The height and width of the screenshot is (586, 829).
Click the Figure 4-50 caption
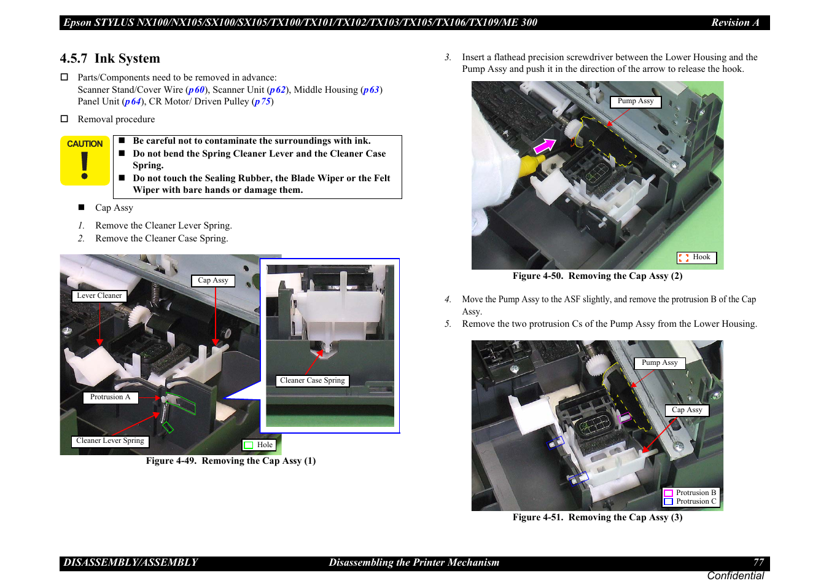pos(597,276)
